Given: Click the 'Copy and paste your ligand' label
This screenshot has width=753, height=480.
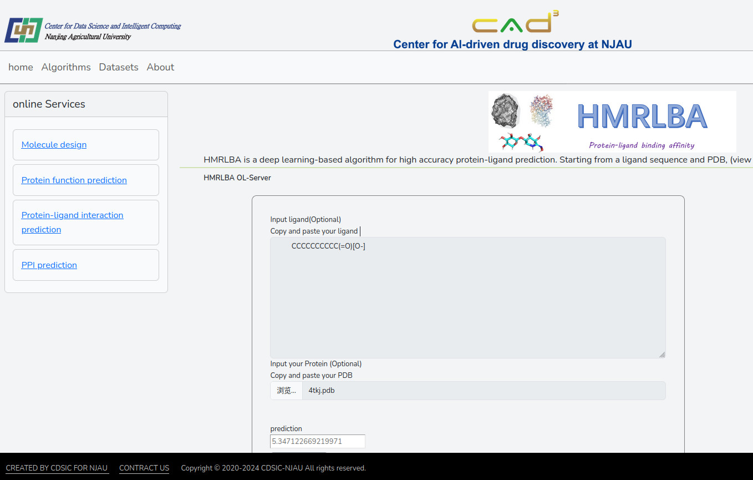Looking at the screenshot, I should (314, 231).
